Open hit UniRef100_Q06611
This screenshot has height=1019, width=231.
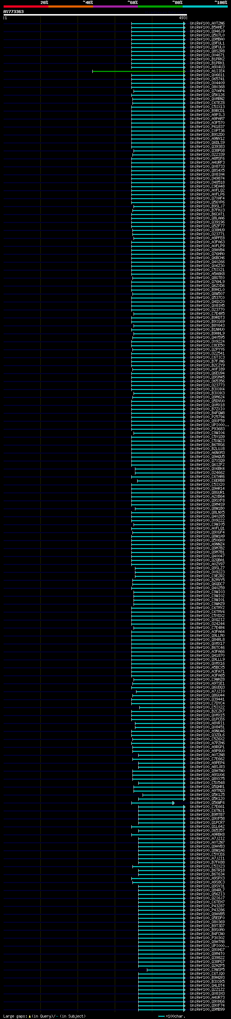[207, 75]
